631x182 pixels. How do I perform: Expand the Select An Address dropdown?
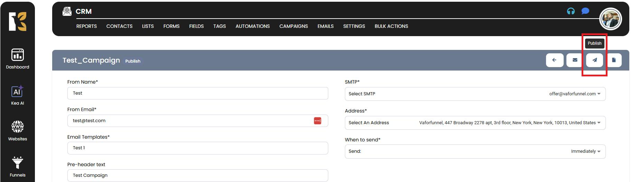[475, 123]
